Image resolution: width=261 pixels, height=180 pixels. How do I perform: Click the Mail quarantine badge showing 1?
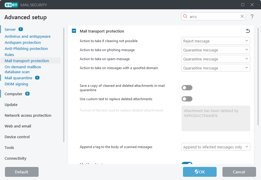coord(37,78)
